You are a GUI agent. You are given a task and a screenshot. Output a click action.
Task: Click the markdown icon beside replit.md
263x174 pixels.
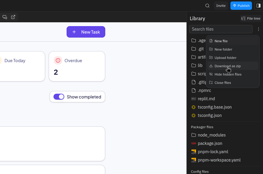(194, 99)
